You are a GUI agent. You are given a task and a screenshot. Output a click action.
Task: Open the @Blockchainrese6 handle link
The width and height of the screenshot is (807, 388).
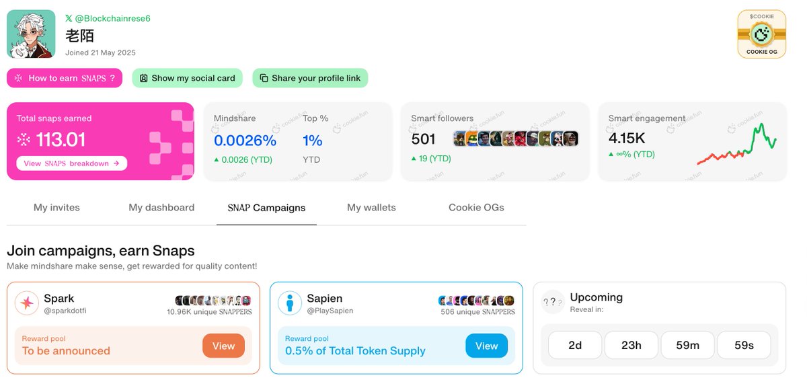coord(113,18)
